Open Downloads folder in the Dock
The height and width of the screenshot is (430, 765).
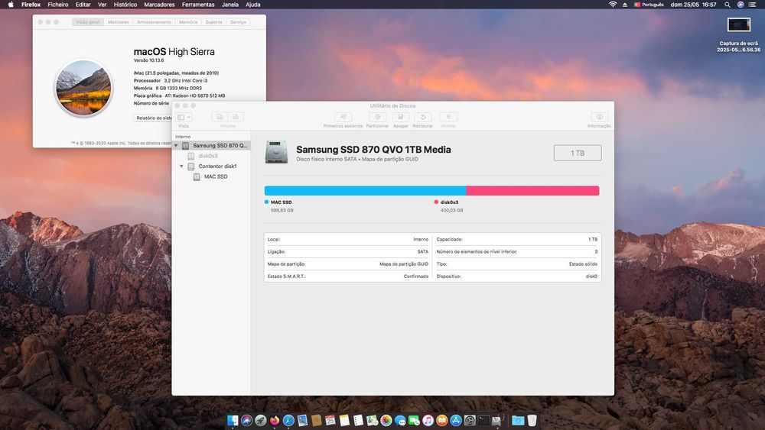[x=518, y=420]
